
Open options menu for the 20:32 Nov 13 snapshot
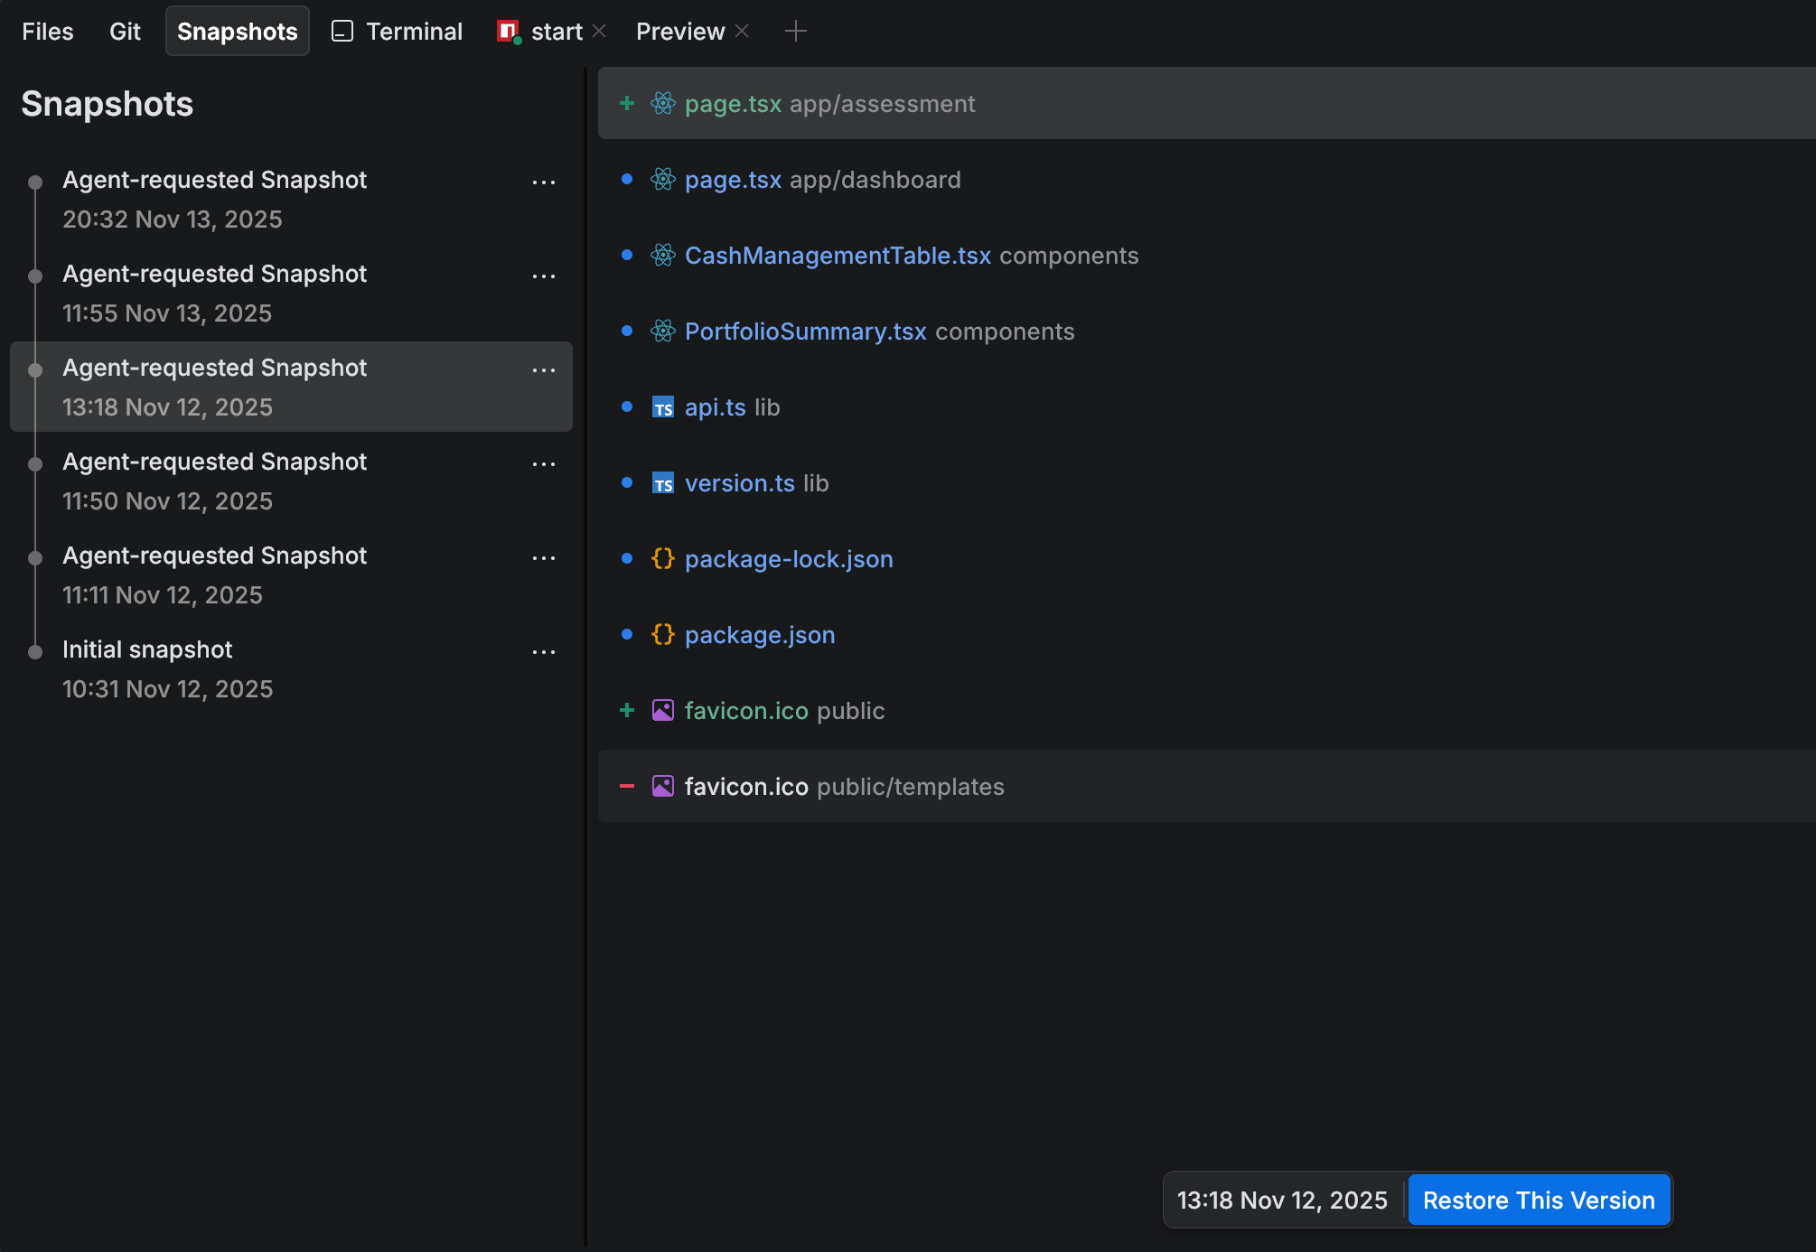[x=544, y=182]
